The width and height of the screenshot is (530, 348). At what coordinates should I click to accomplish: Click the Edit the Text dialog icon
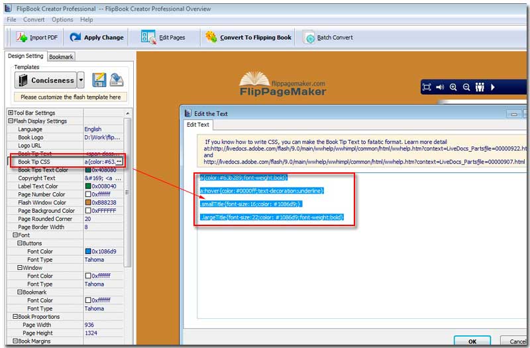(188, 113)
